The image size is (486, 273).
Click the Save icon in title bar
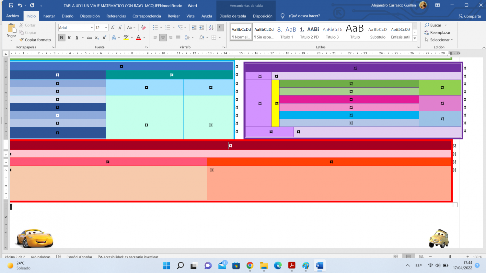pyautogui.click(x=11, y=5)
